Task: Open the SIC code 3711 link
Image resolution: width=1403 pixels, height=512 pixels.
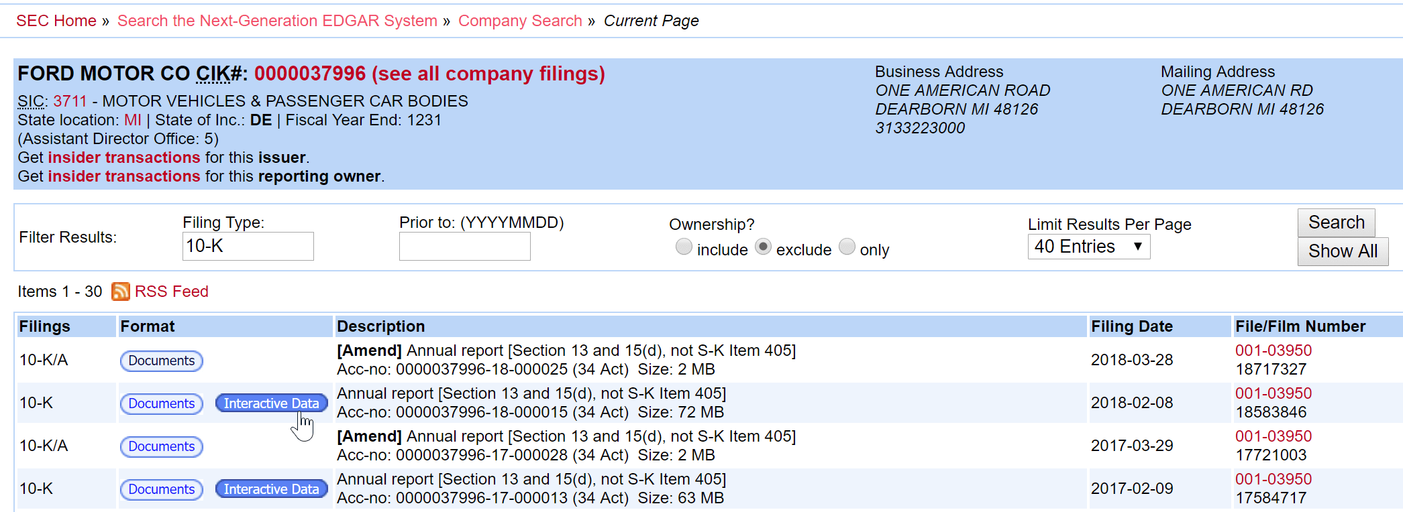Action: [x=70, y=101]
